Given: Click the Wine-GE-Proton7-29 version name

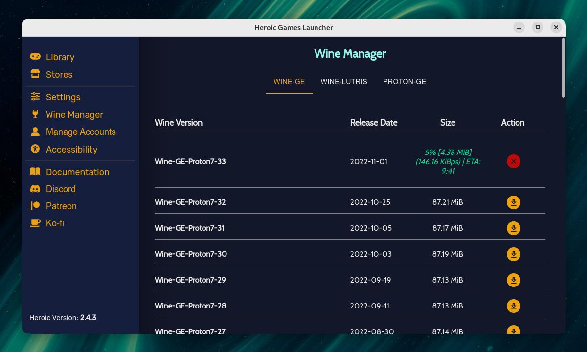Looking at the screenshot, I should point(190,280).
